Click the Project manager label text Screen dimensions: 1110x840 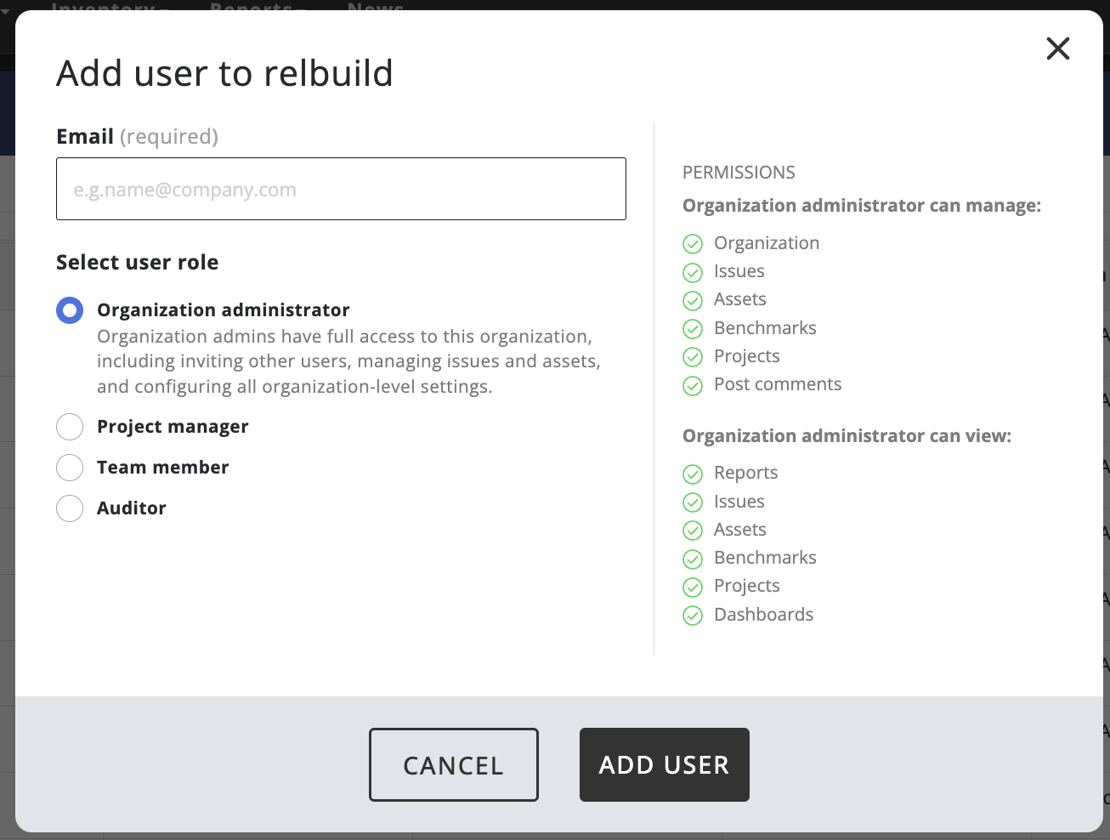click(x=173, y=427)
